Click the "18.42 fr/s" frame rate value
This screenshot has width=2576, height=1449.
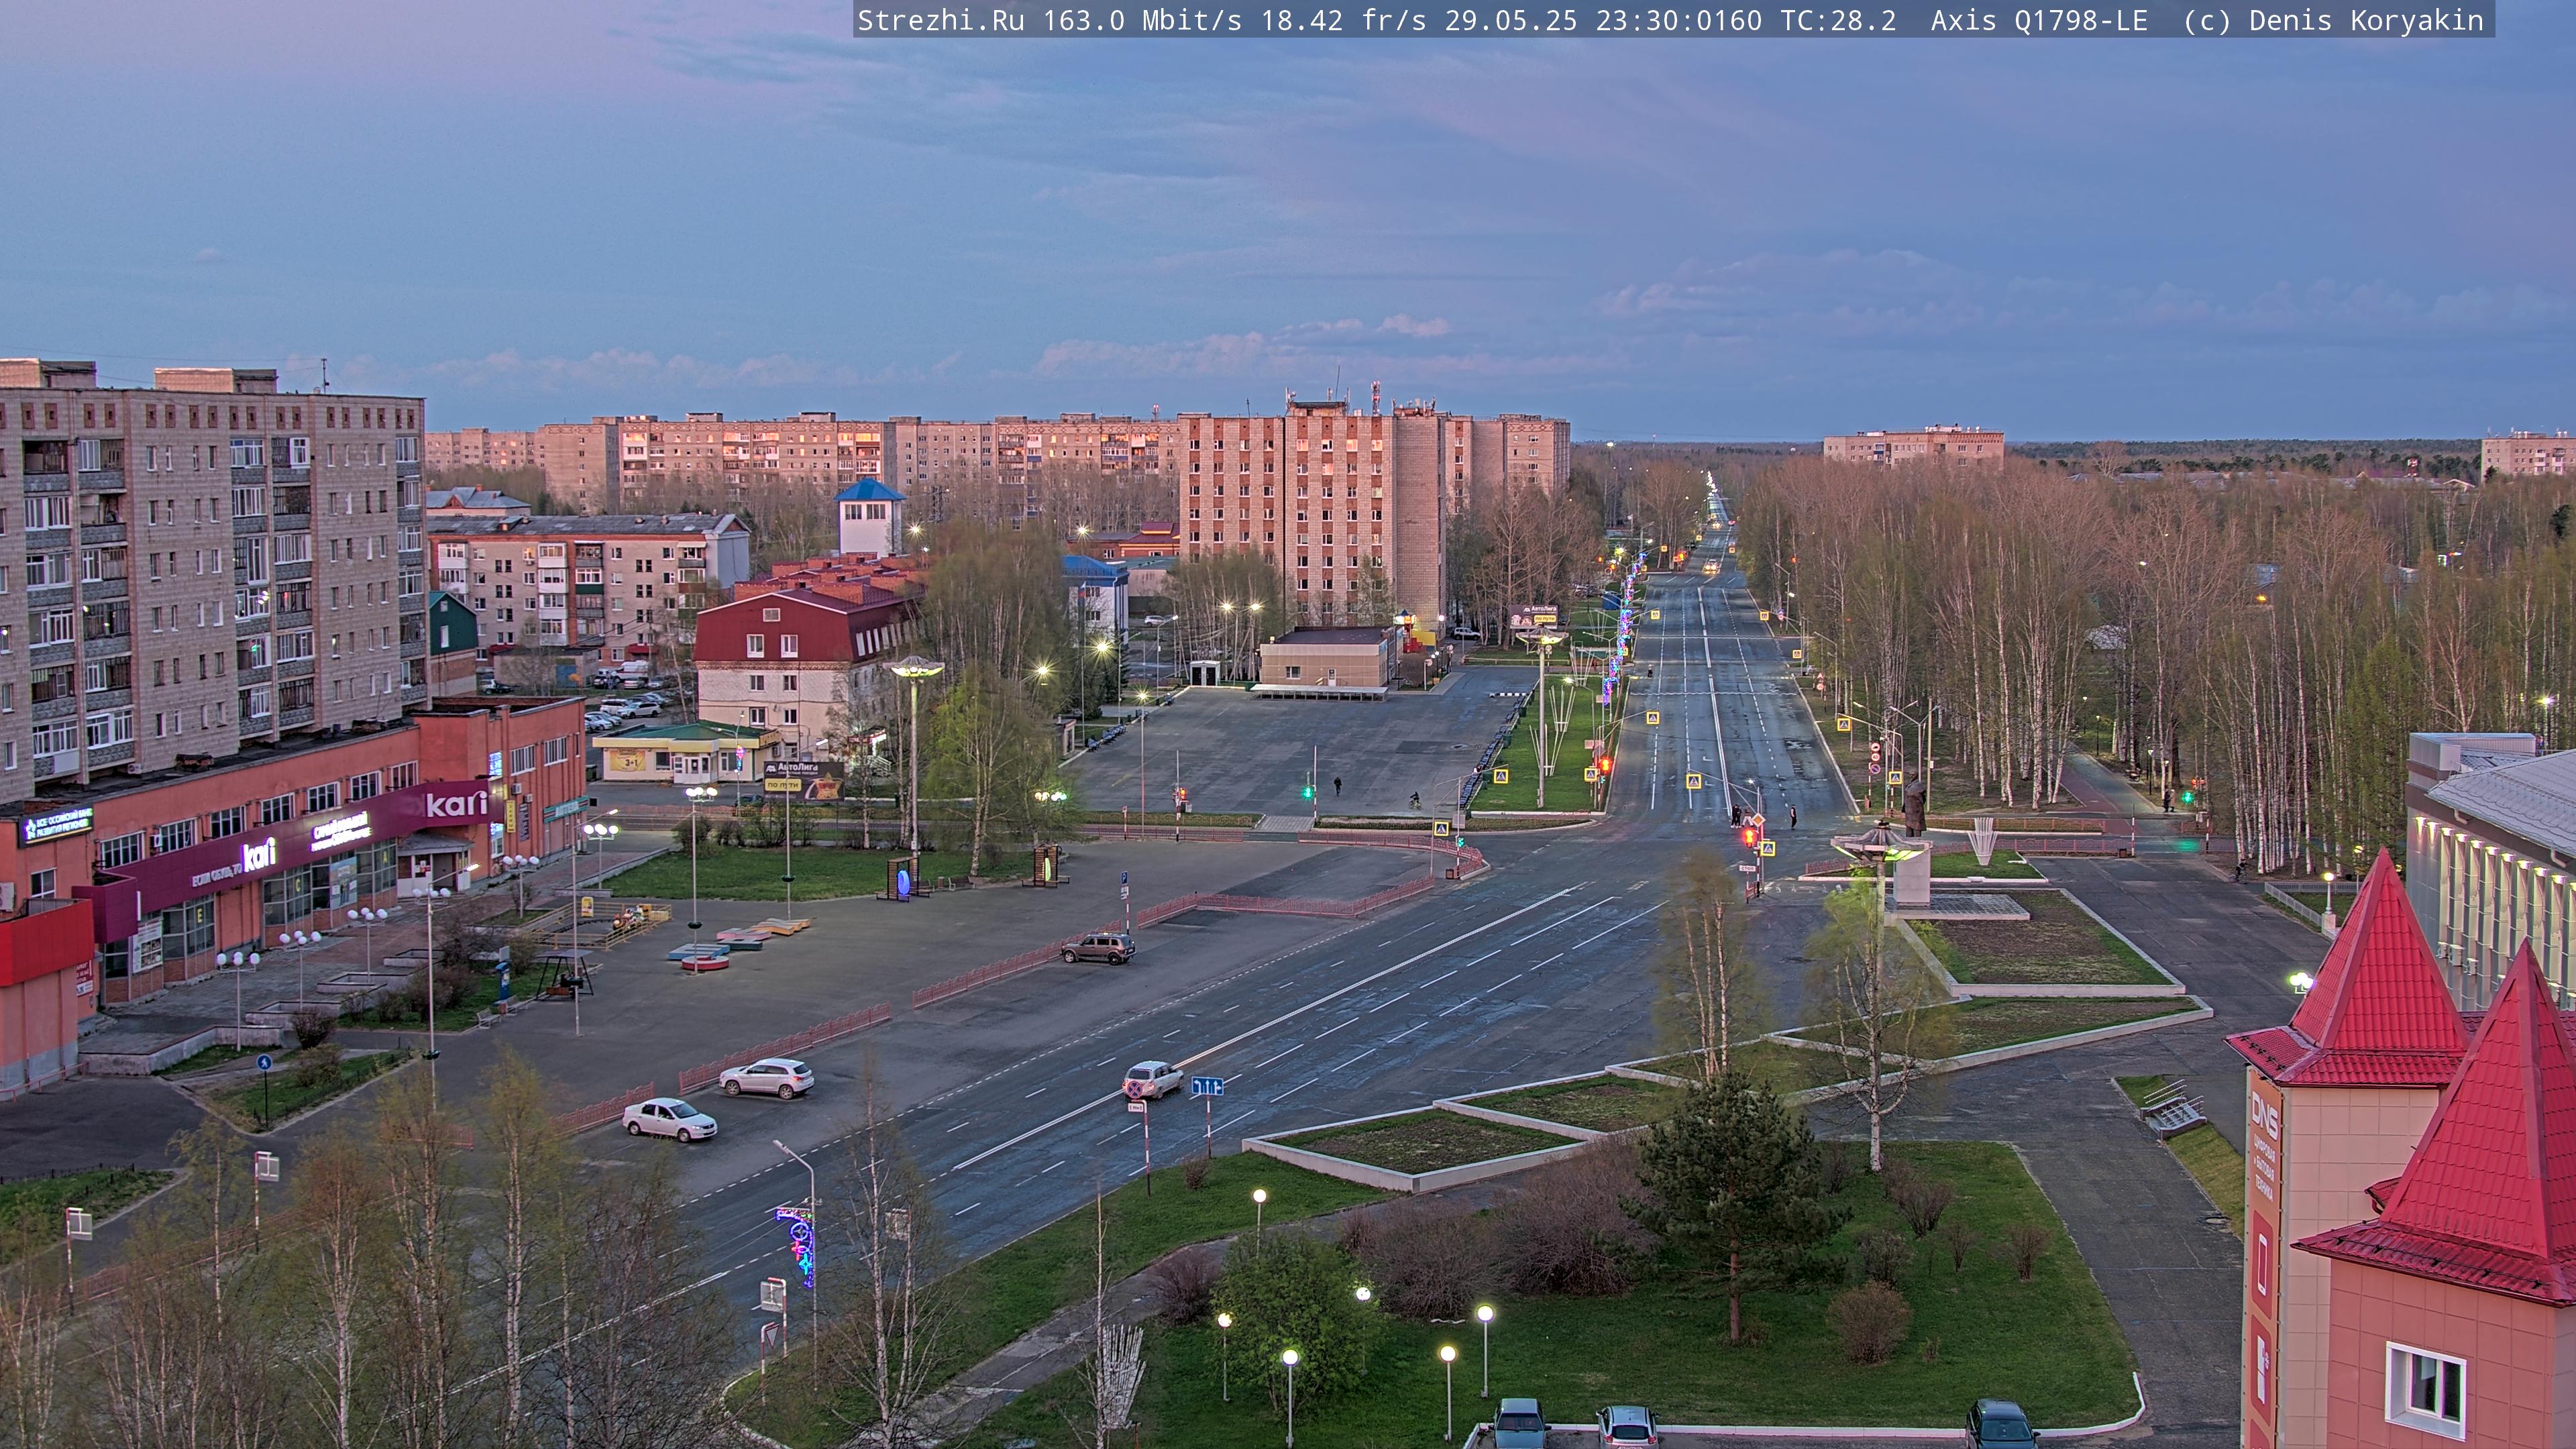(1343, 20)
